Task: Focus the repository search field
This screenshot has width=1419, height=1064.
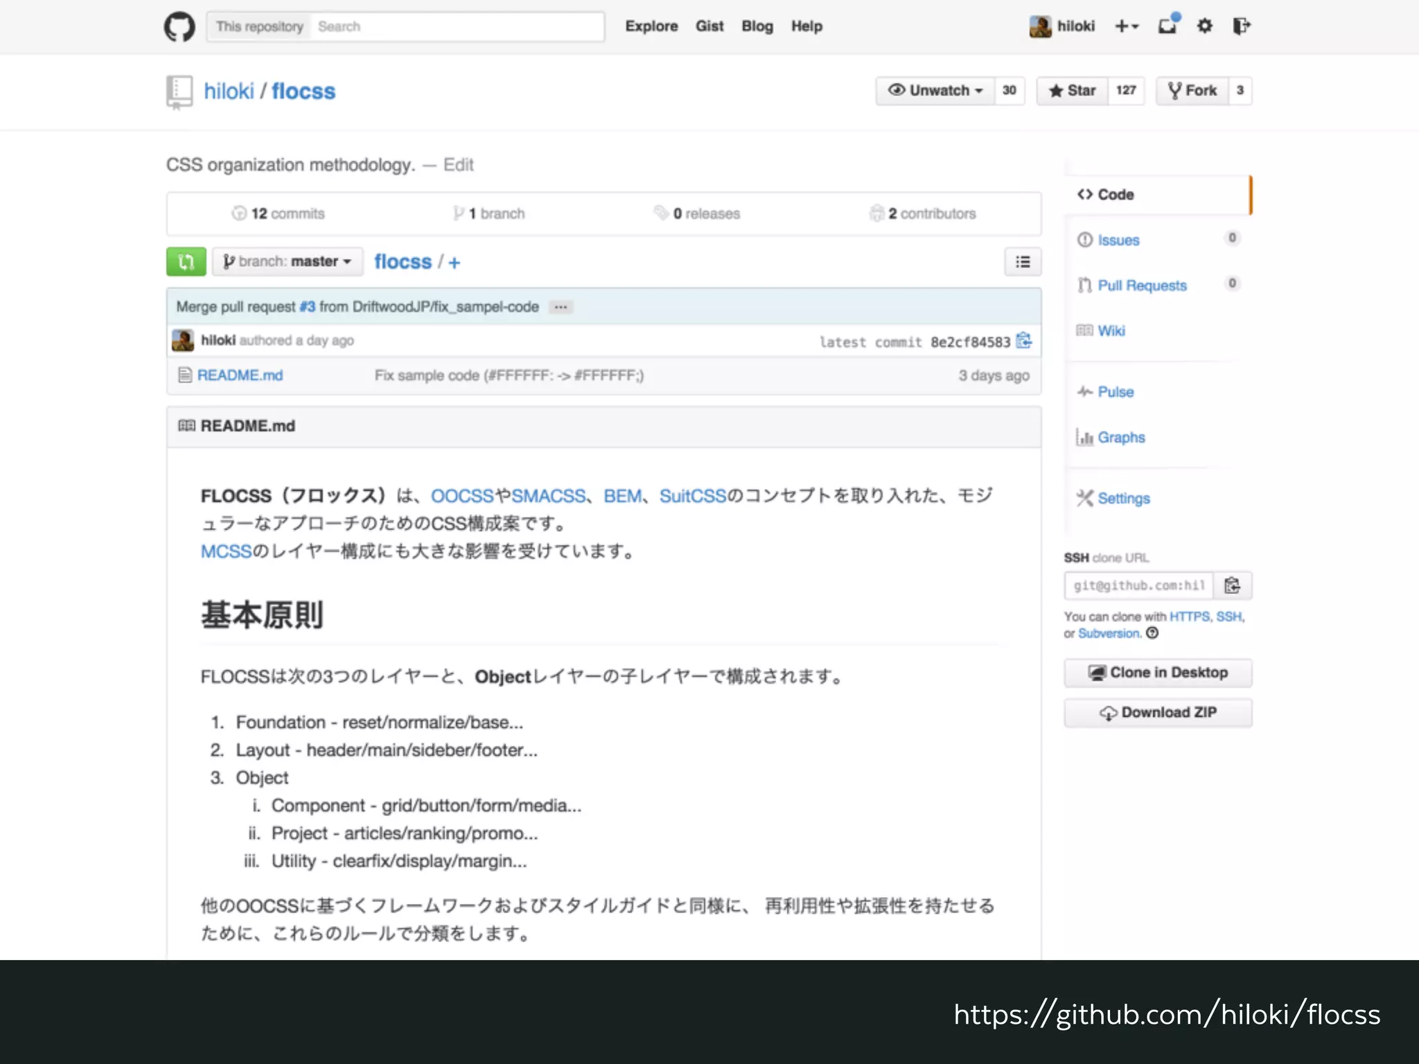Action: [x=457, y=27]
